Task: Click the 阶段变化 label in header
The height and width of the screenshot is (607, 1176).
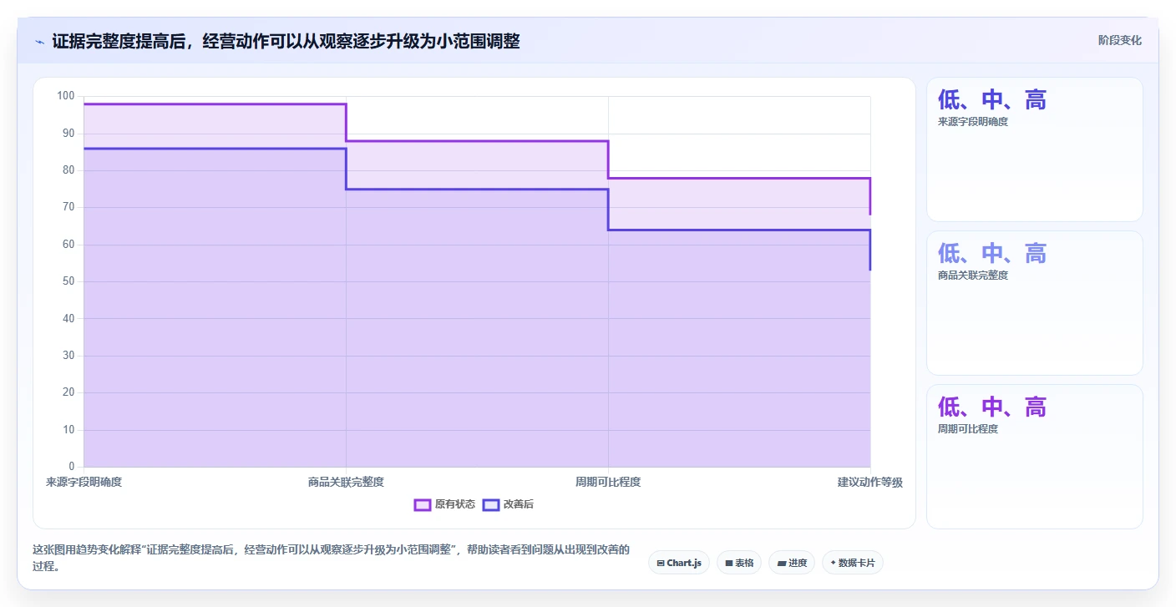Action: coord(1119,40)
